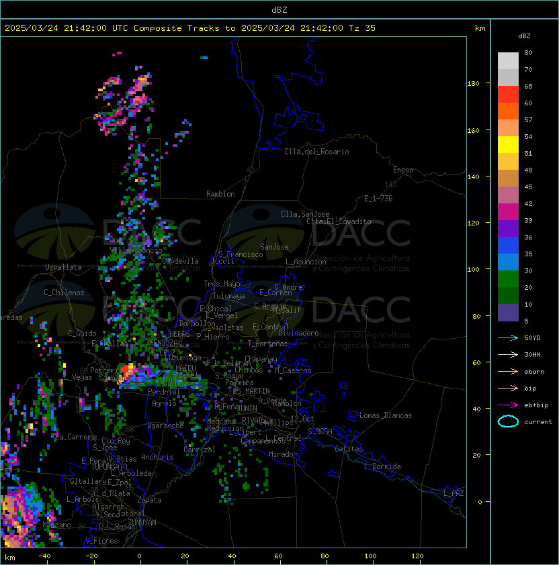This screenshot has height=565, width=559.
Task: Select the purple 36-39 dBZ color band
Action: [x=508, y=228]
